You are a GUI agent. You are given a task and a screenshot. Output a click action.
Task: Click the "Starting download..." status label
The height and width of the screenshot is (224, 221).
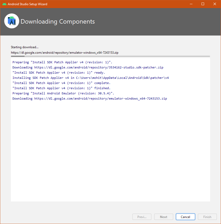coord(25,47)
